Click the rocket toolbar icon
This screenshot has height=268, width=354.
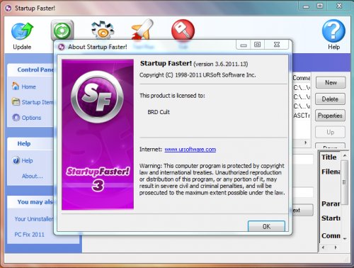coord(142,30)
